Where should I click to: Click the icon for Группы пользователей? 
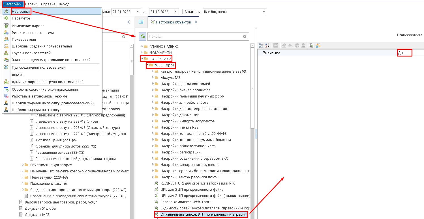point(6,53)
